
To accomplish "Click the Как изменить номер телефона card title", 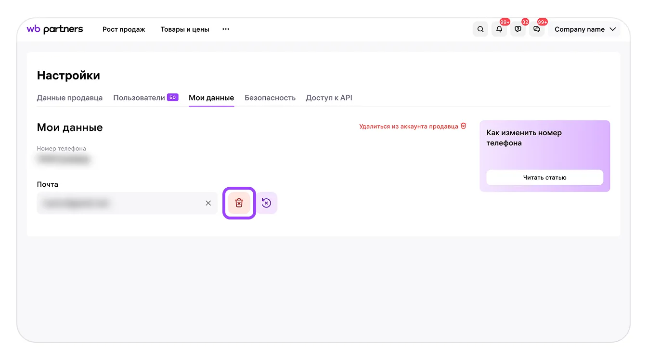I will tap(524, 138).
